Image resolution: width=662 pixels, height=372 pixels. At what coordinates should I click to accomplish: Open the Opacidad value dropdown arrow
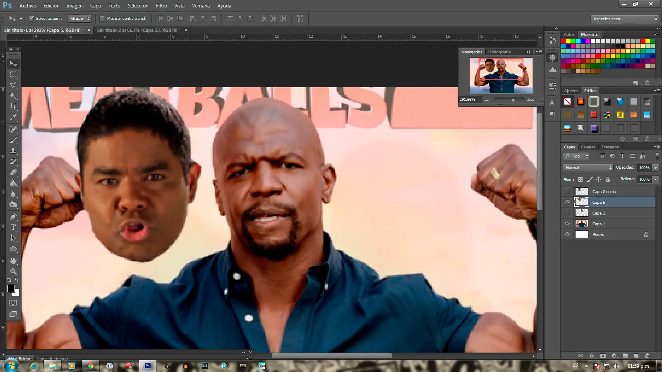tap(655, 167)
